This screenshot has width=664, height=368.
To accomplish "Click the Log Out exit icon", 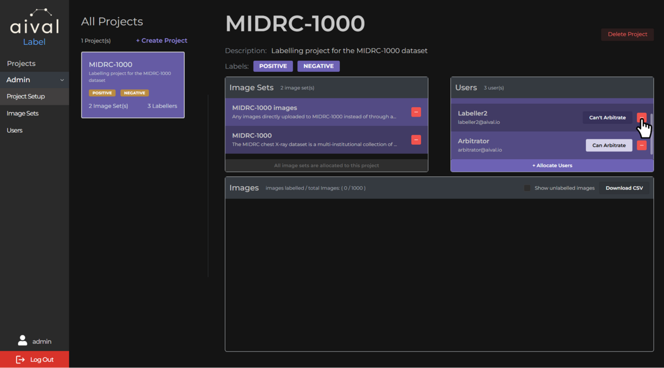I will tap(20, 360).
